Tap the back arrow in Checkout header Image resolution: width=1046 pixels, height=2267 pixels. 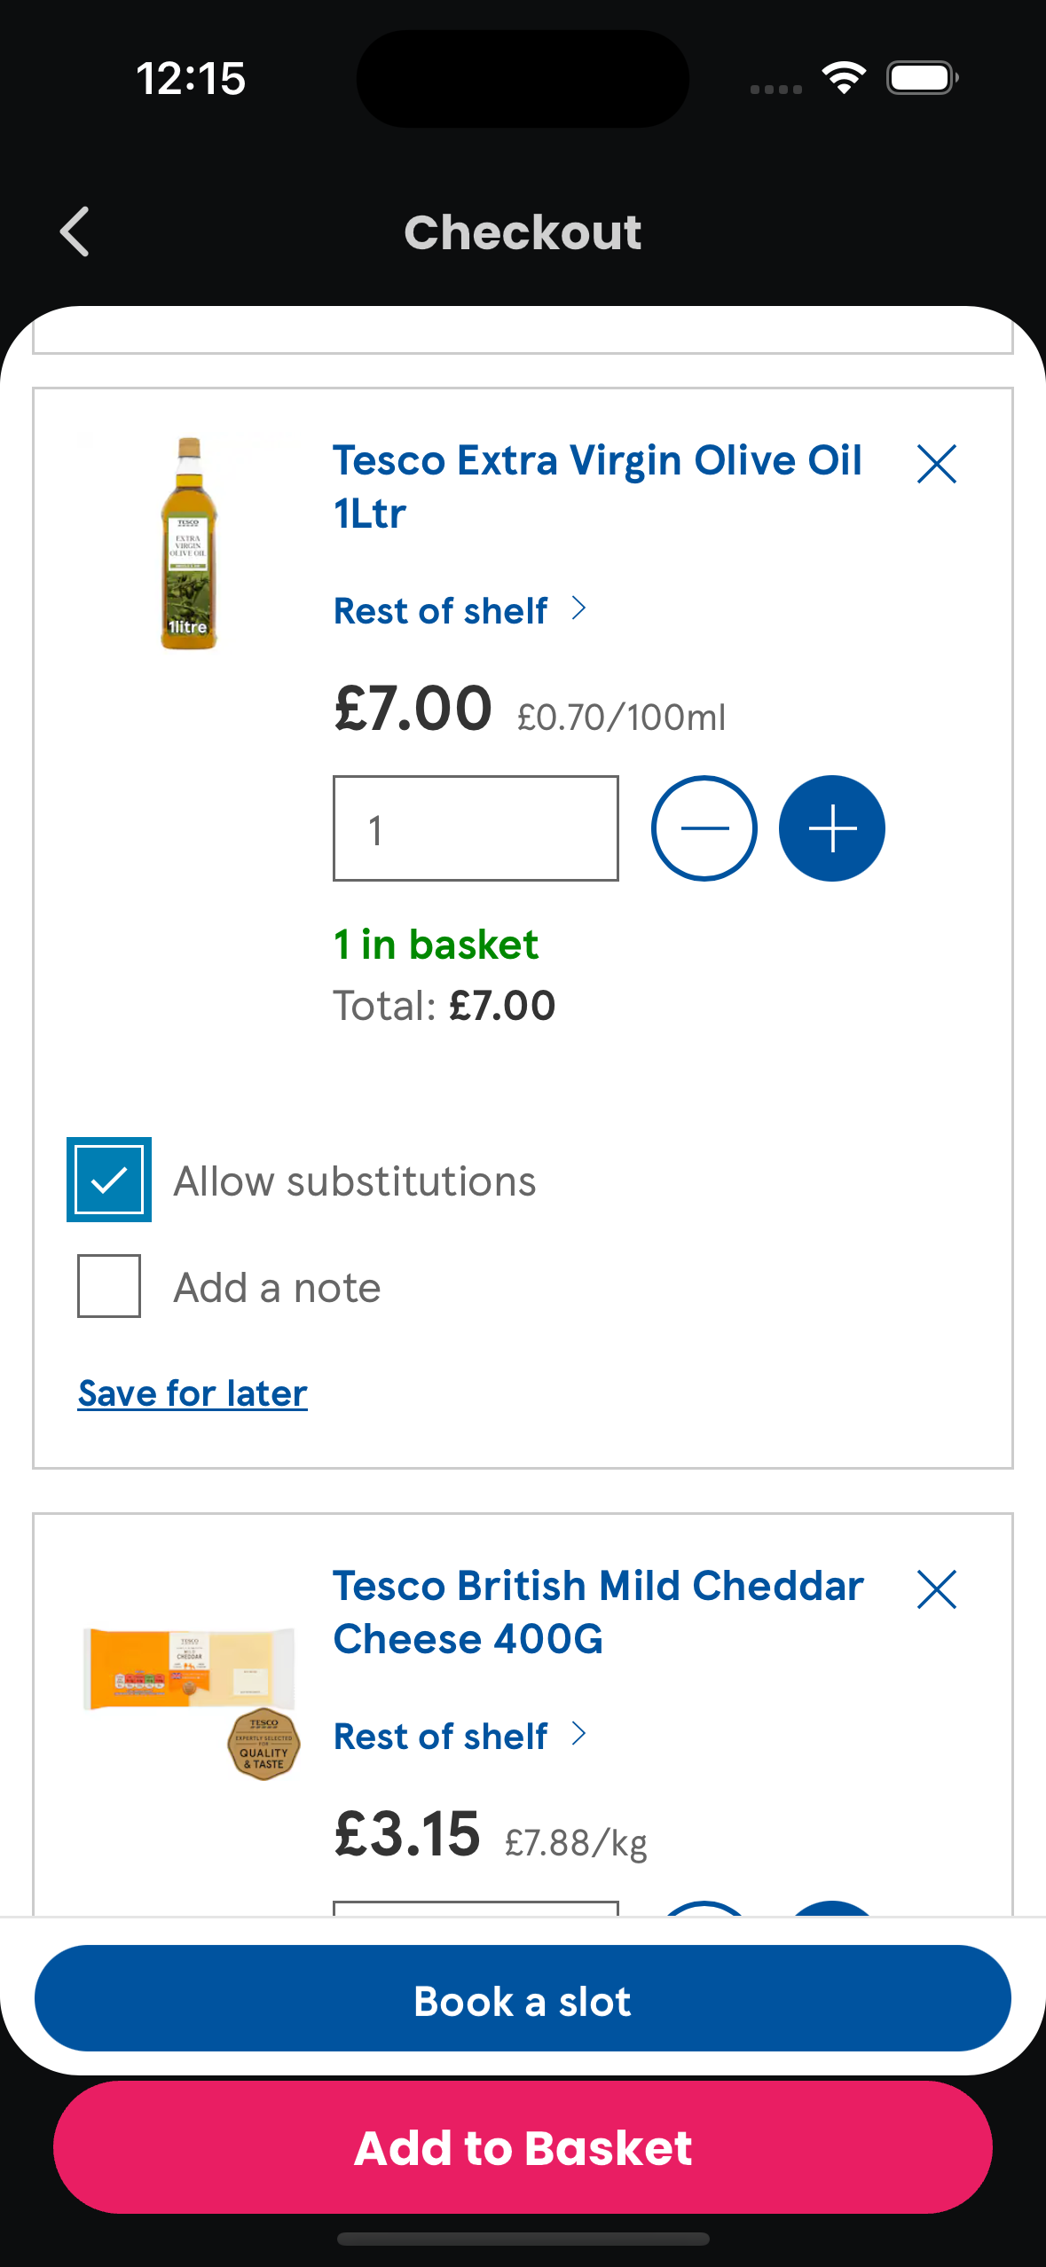coord(75,231)
